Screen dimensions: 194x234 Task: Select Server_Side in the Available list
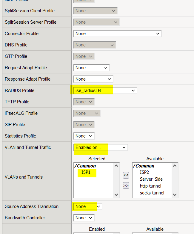coord(151,179)
